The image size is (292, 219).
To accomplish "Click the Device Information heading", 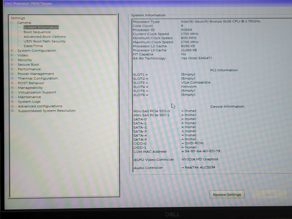I will pyautogui.click(x=227, y=107).
